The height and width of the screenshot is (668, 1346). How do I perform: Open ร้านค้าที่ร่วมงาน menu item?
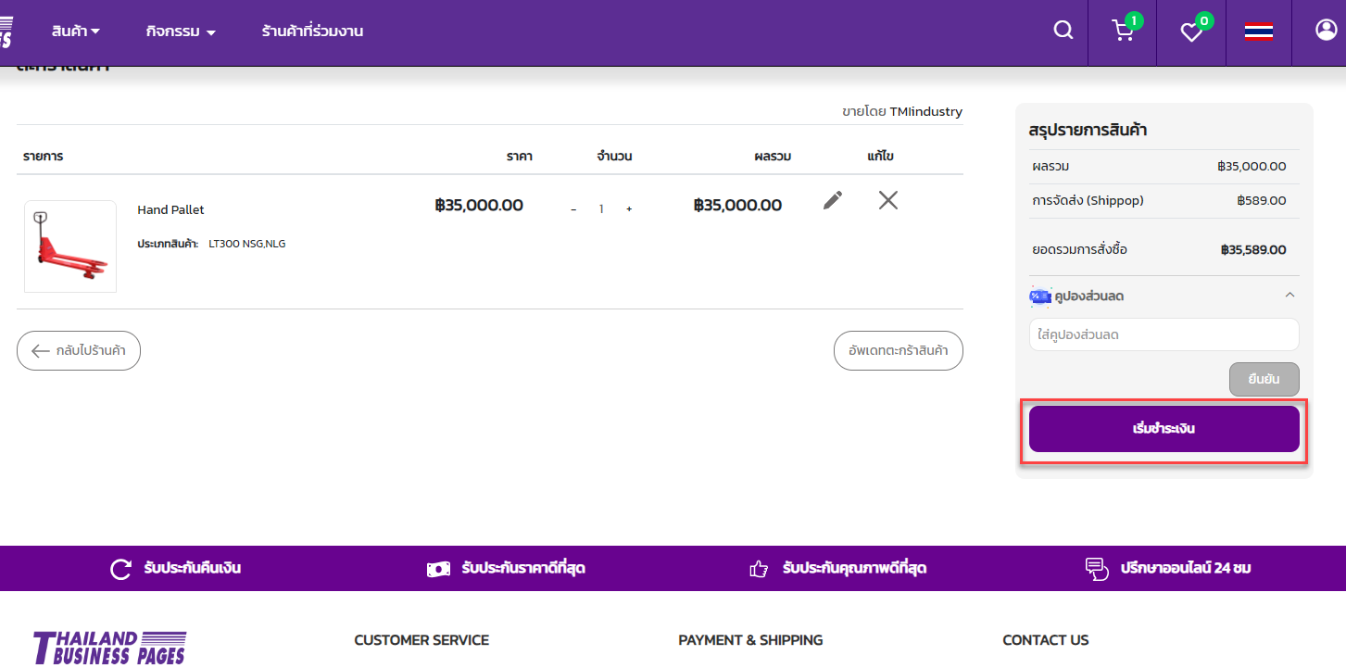pos(312,32)
